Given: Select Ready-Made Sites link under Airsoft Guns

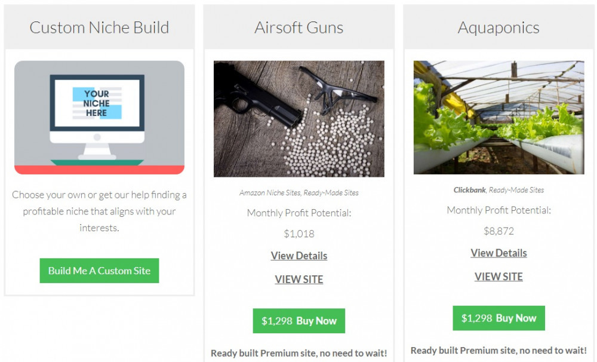Looking at the screenshot, I should coord(331,193).
